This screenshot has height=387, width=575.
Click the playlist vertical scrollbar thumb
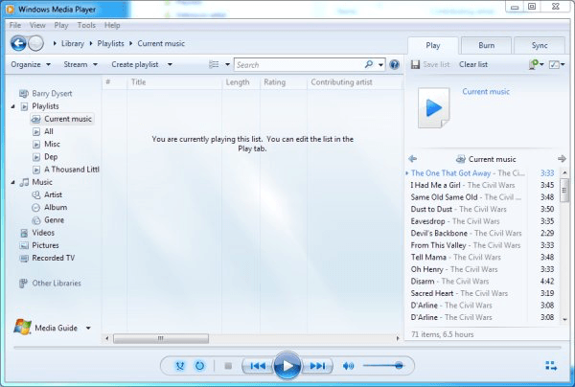pyautogui.click(x=564, y=190)
